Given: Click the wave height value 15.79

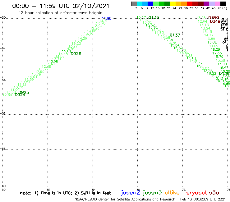Looking at the screenshot, I should coord(218,57).
